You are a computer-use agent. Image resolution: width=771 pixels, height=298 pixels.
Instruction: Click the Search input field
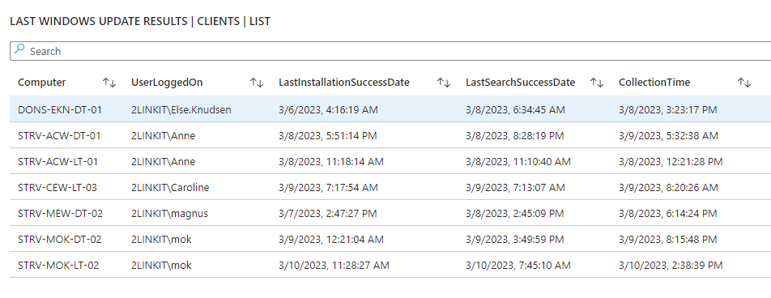click(x=390, y=51)
